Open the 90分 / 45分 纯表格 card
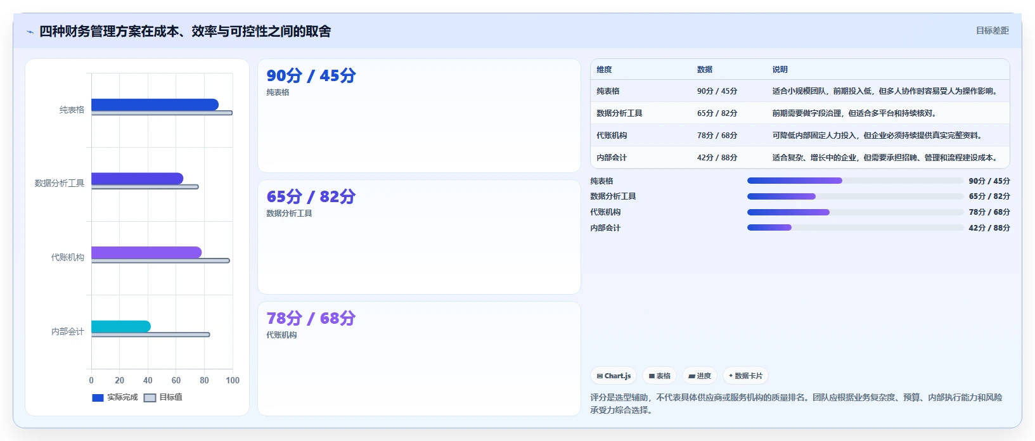Viewport: 1035px width, 441px height. tap(419, 115)
